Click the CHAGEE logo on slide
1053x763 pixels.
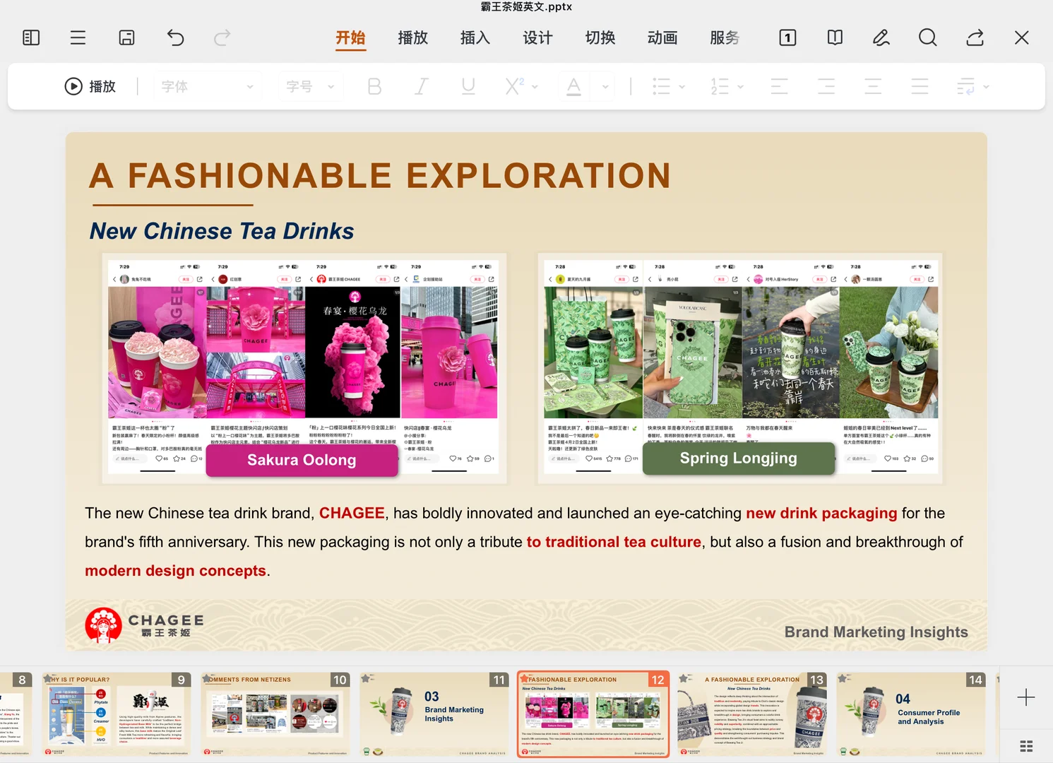145,625
